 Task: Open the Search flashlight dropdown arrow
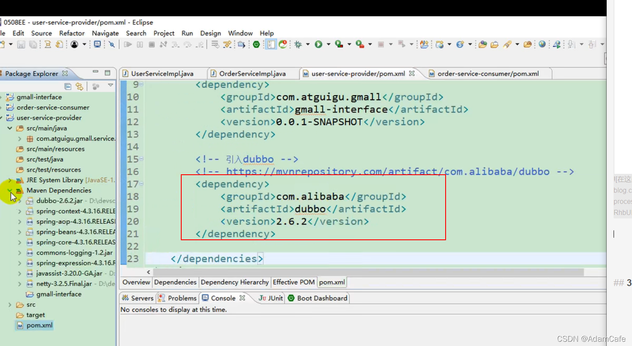pos(517,44)
